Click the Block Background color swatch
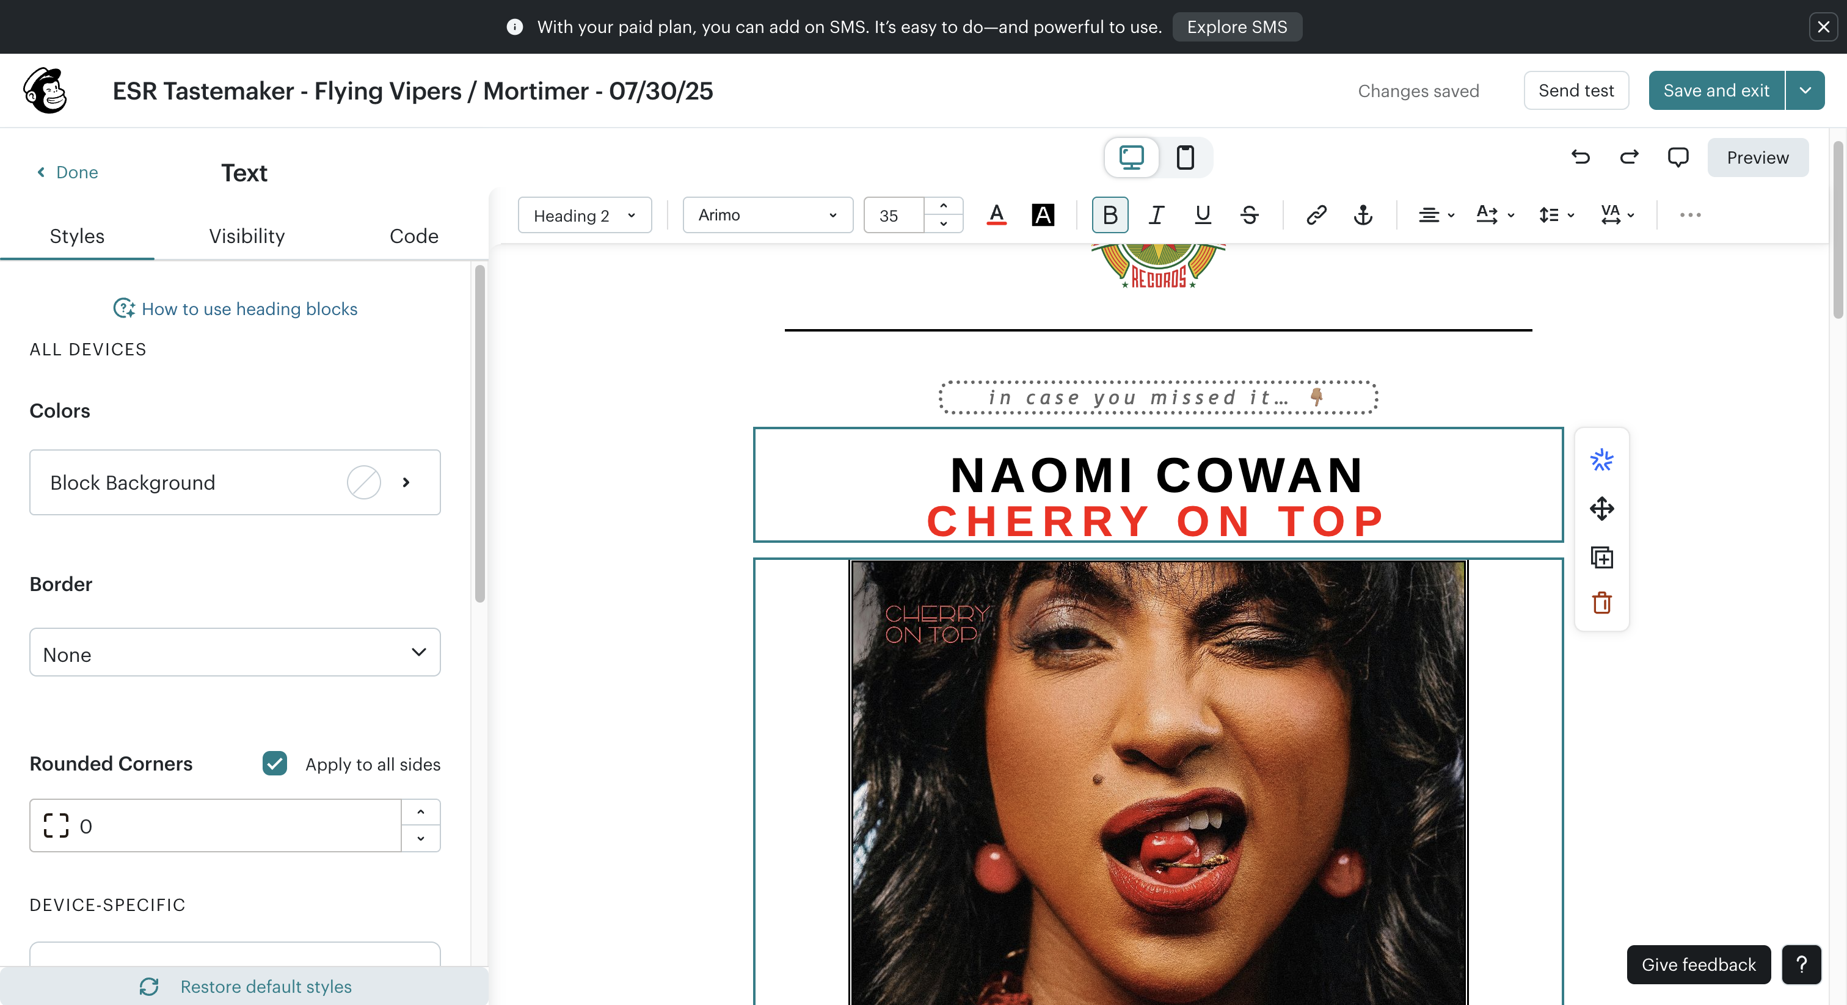The width and height of the screenshot is (1847, 1005). pyautogui.click(x=363, y=482)
